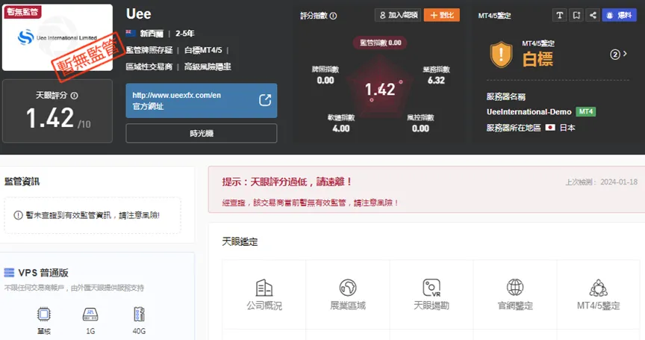Screen dimensions: 645x340
Task: Click the 1.42 score in radar chart
Action: coord(380,90)
